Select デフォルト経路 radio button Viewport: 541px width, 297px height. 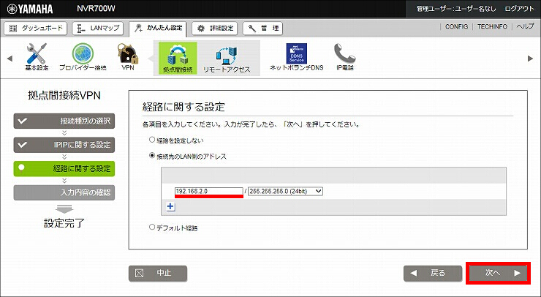point(152,228)
